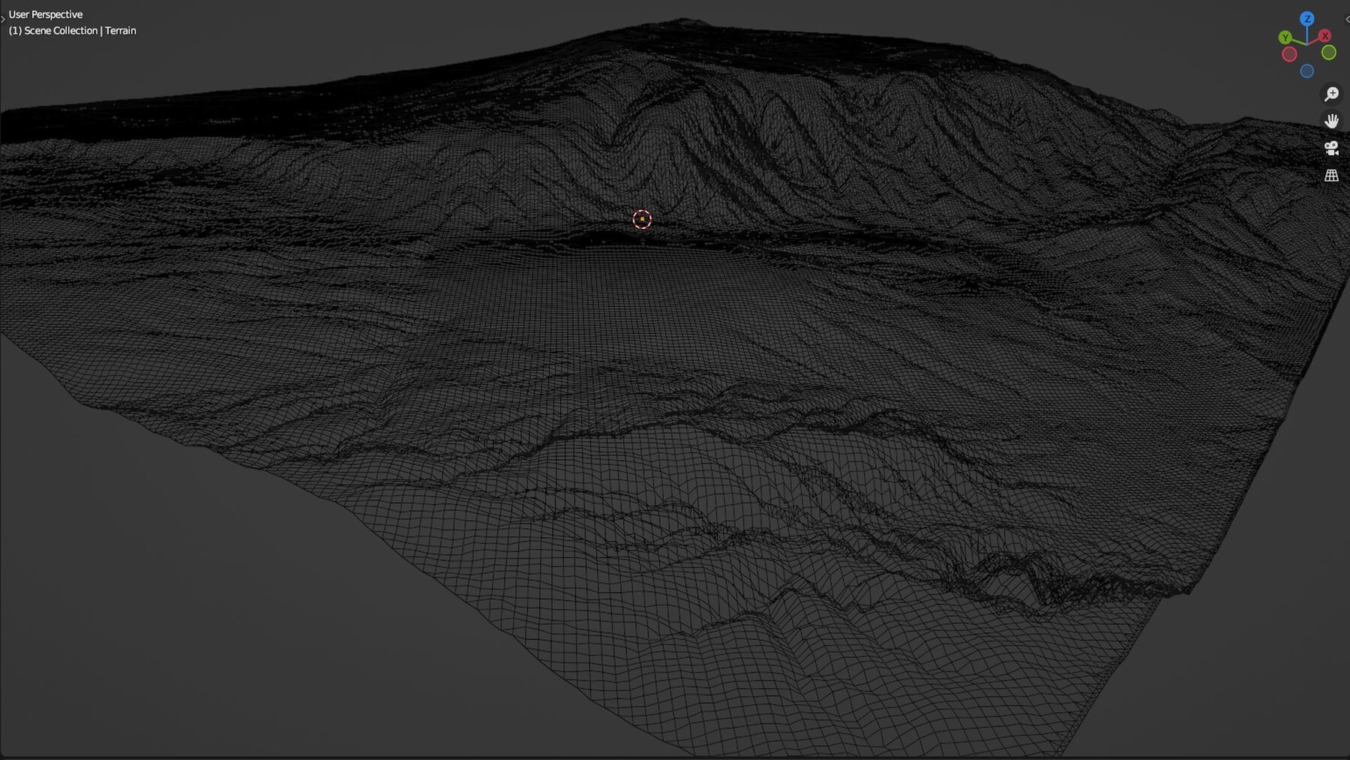Select the Zoom tool magnifier icon
This screenshot has width=1350, height=760.
[1331, 94]
